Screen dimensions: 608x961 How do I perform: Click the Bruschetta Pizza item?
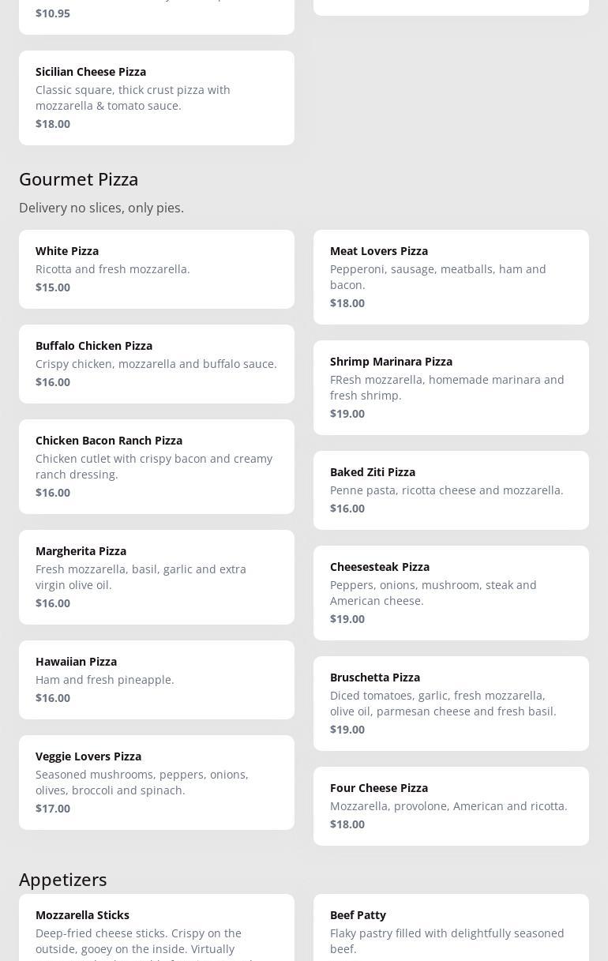point(451,704)
